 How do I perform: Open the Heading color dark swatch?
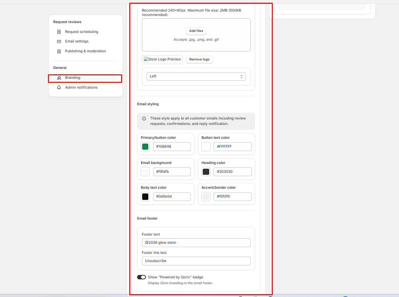click(206, 172)
